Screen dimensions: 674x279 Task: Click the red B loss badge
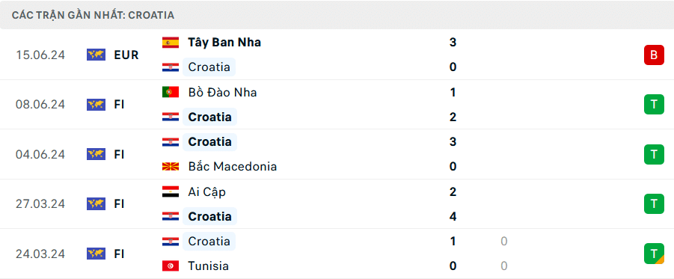[x=654, y=55]
